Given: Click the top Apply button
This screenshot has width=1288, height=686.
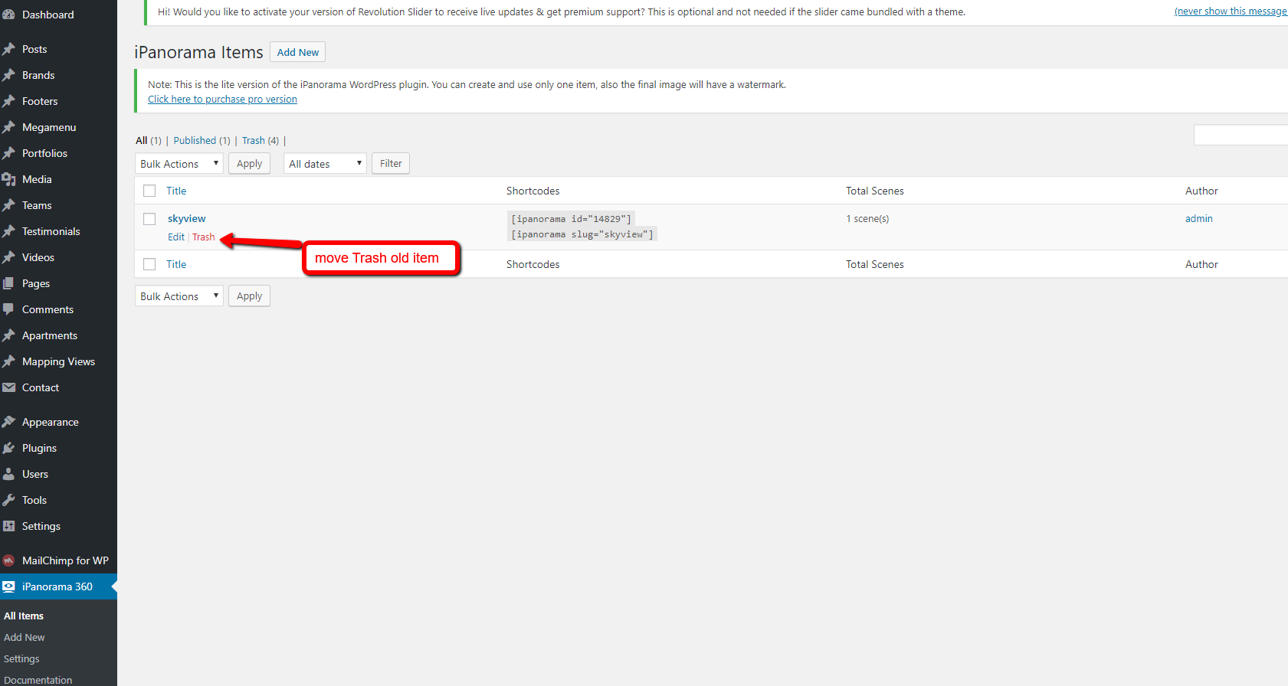Looking at the screenshot, I should 249,164.
